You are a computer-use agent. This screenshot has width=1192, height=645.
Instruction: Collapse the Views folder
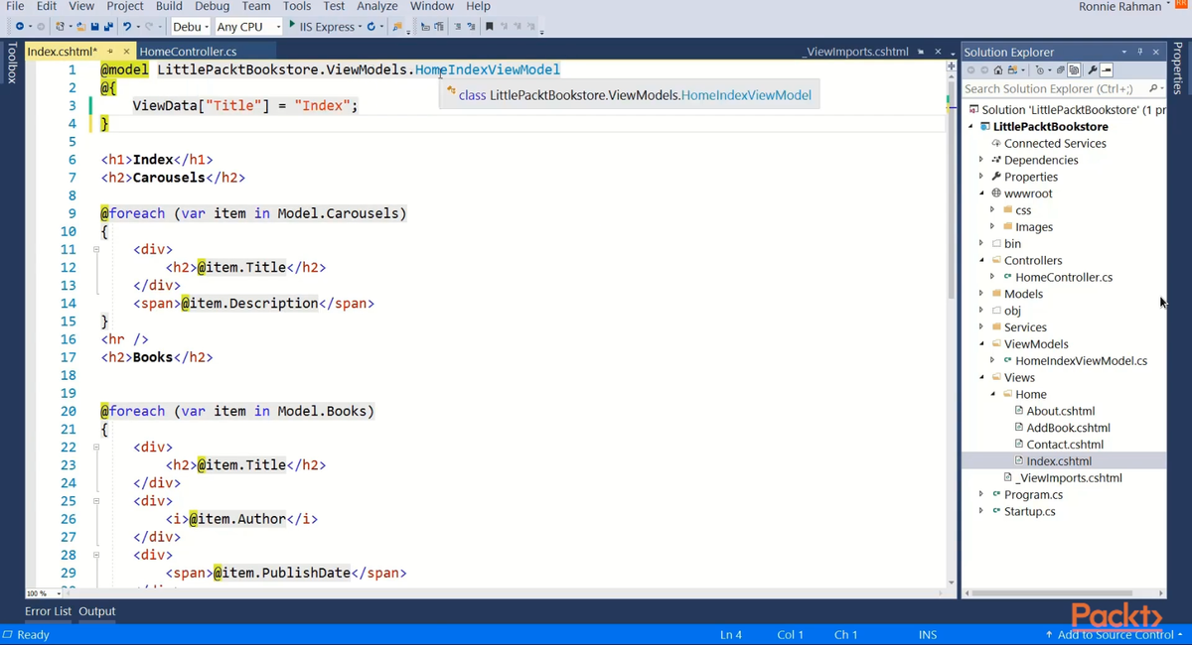pos(981,377)
